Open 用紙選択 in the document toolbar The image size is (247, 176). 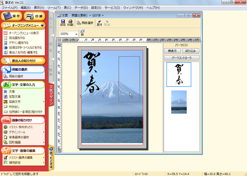coord(85,23)
